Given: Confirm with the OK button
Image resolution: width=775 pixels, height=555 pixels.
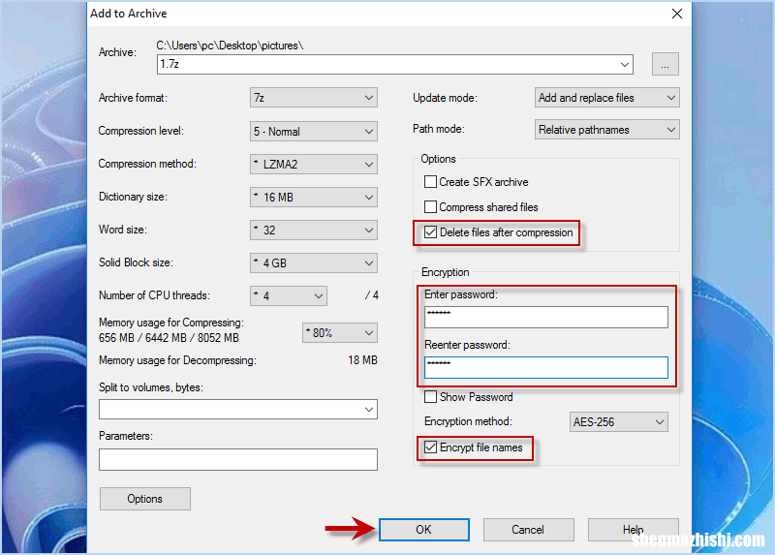Looking at the screenshot, I should (423, 530).
